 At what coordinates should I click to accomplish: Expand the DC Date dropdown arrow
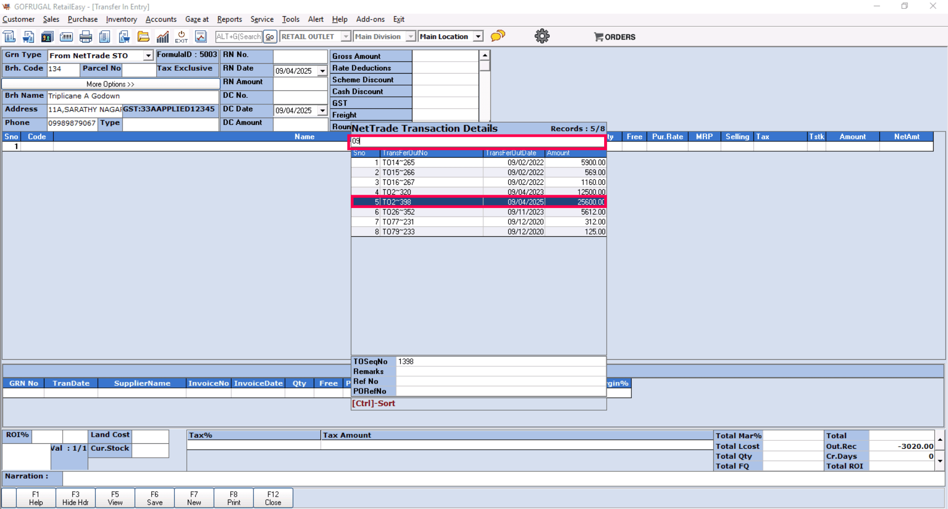[323, 110]
